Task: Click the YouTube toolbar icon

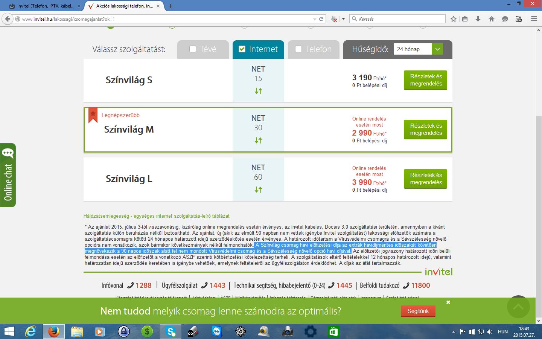Action: 519,19
